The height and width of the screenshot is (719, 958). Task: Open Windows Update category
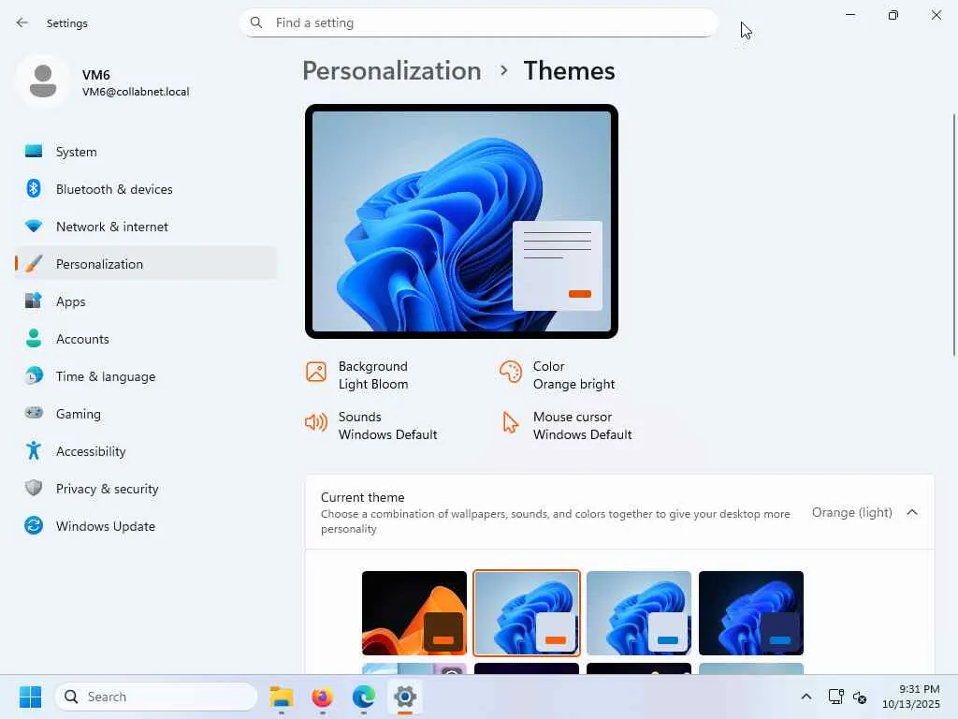pyautogui.click(x=145, y=525)
